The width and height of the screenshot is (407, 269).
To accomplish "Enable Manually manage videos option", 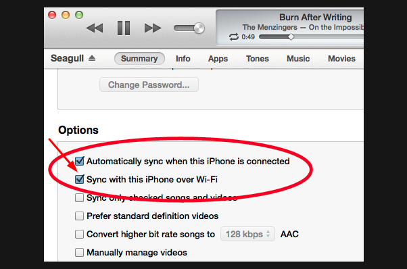I will coord(79,252).
